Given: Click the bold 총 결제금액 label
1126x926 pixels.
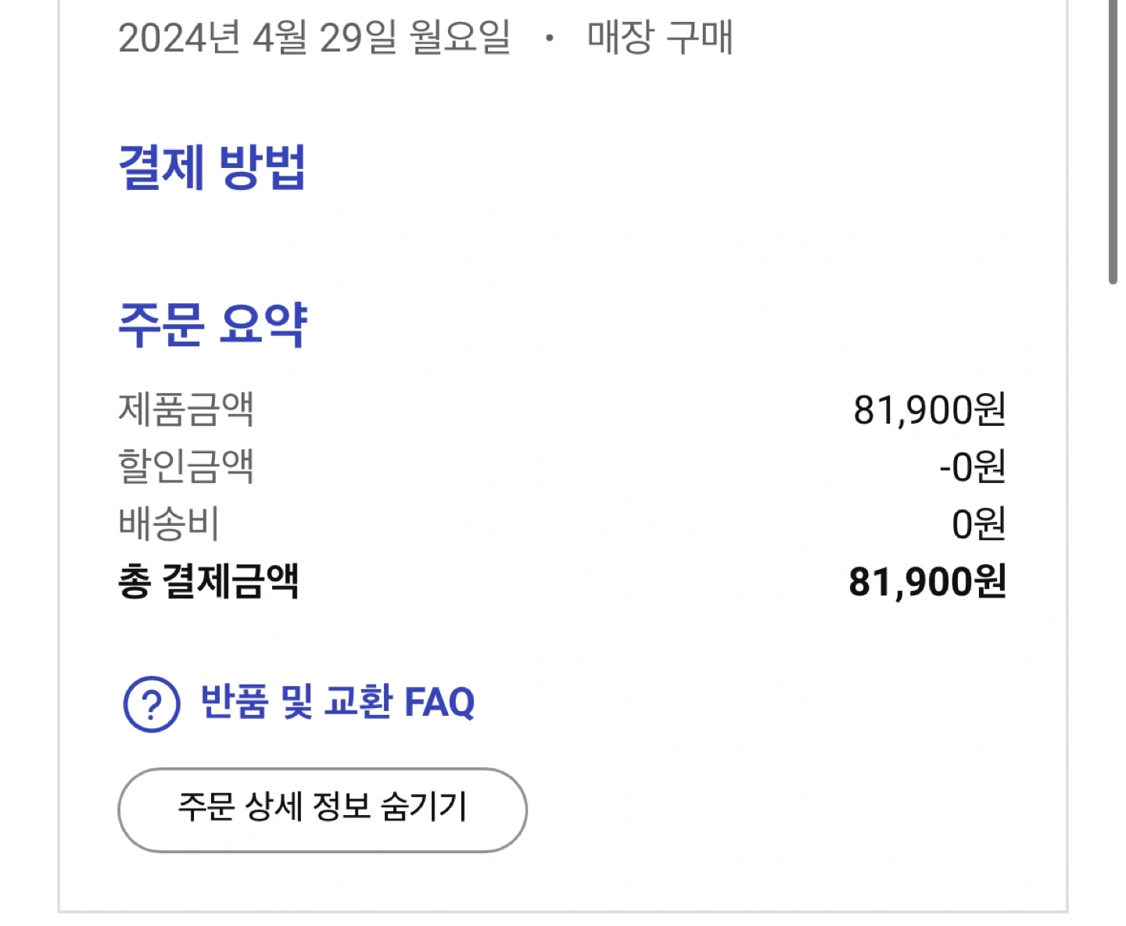Looking at the screenshot, I should point(209,581).
